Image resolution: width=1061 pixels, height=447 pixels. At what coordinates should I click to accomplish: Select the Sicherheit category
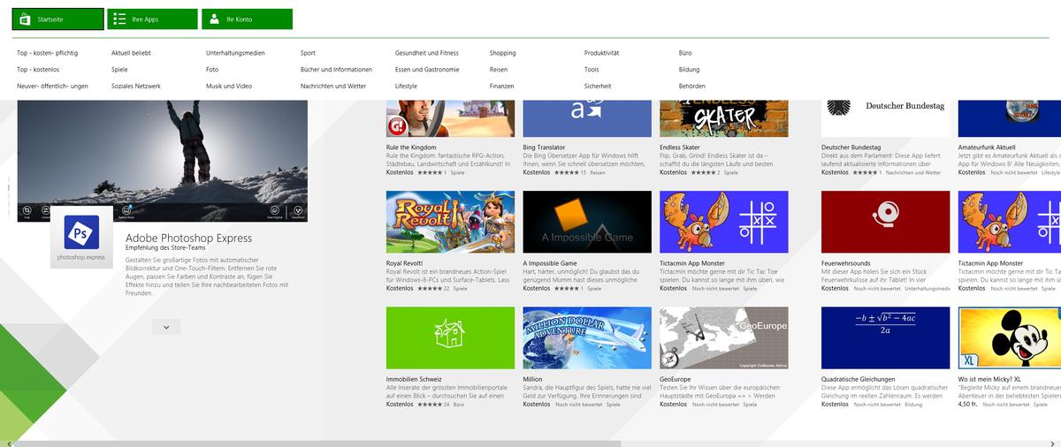[x=598, y=86]
